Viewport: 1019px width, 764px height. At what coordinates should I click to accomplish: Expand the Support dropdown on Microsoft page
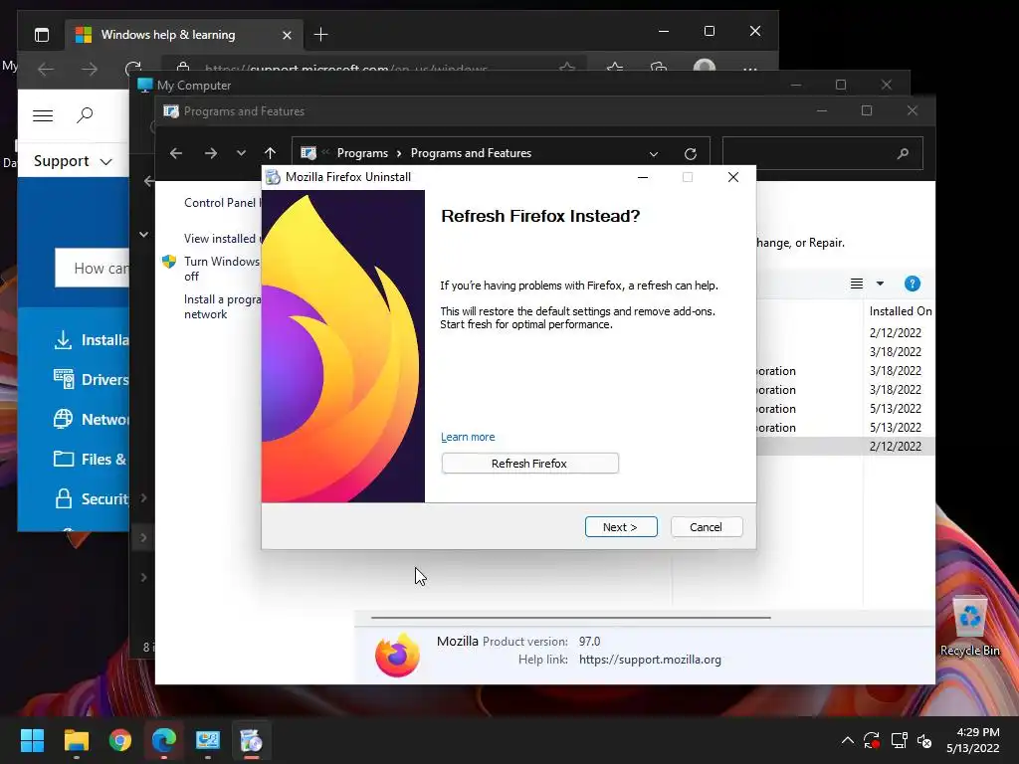point(73,161)
